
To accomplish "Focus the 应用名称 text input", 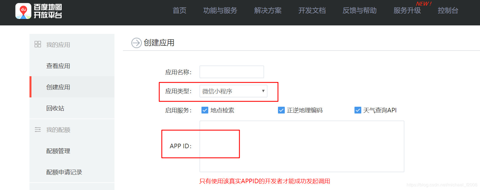I will [x=232, y=72].
